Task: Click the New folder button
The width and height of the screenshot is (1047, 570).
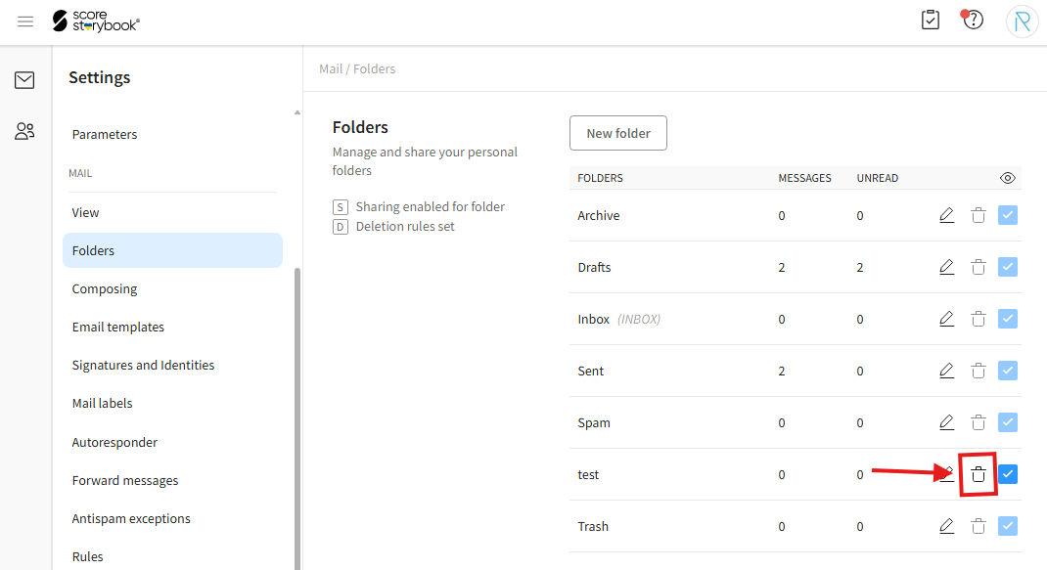Action: 618,133
